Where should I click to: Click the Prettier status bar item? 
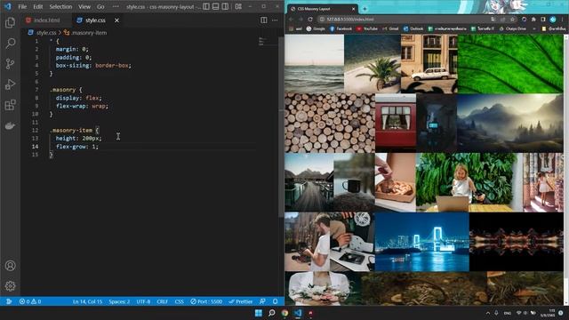pyautogui.click(x=241, y=301)
